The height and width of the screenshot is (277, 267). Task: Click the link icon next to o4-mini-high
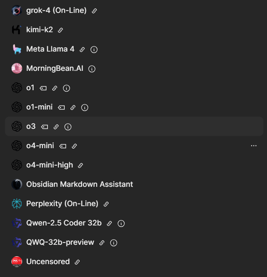tap(80, 165)
